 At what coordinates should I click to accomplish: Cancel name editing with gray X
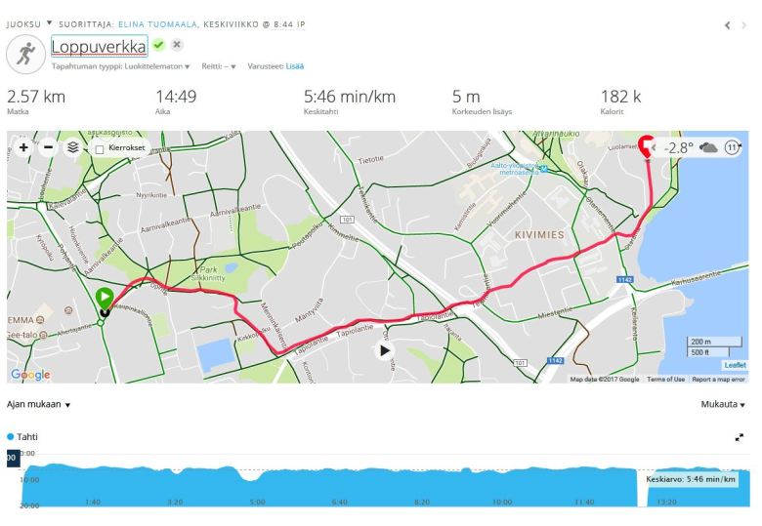tap(176, 45)
